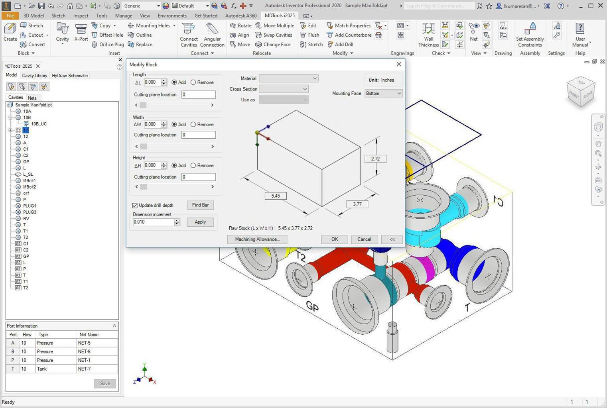The width and height of the screenshot is (607, 408).
Task: Open the Wall Thickness check
Action: (428, 35)
